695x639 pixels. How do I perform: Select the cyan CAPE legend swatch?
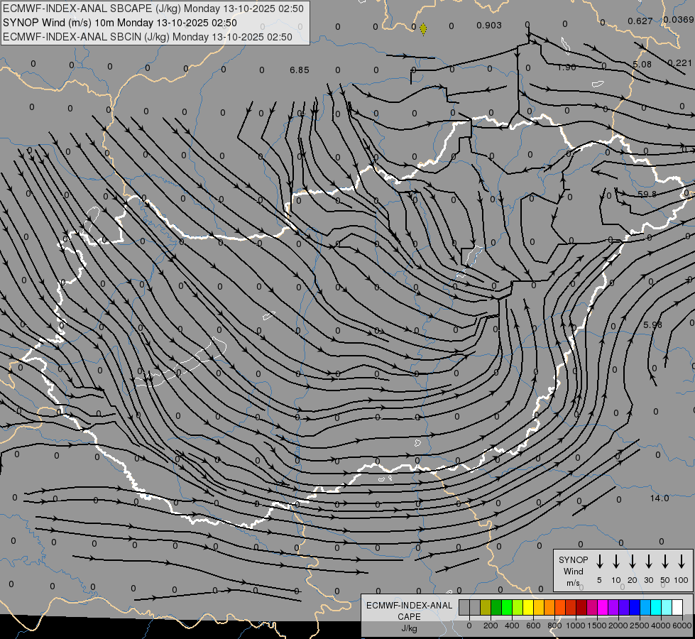(657, 607)
